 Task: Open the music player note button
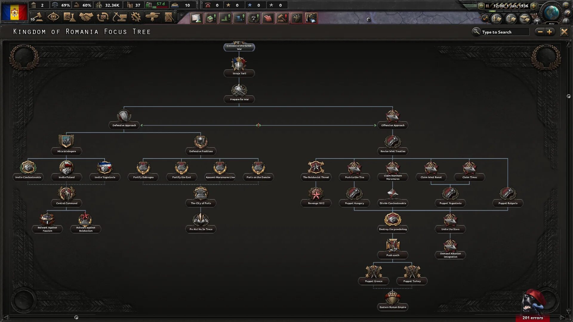tap(485, 18)
